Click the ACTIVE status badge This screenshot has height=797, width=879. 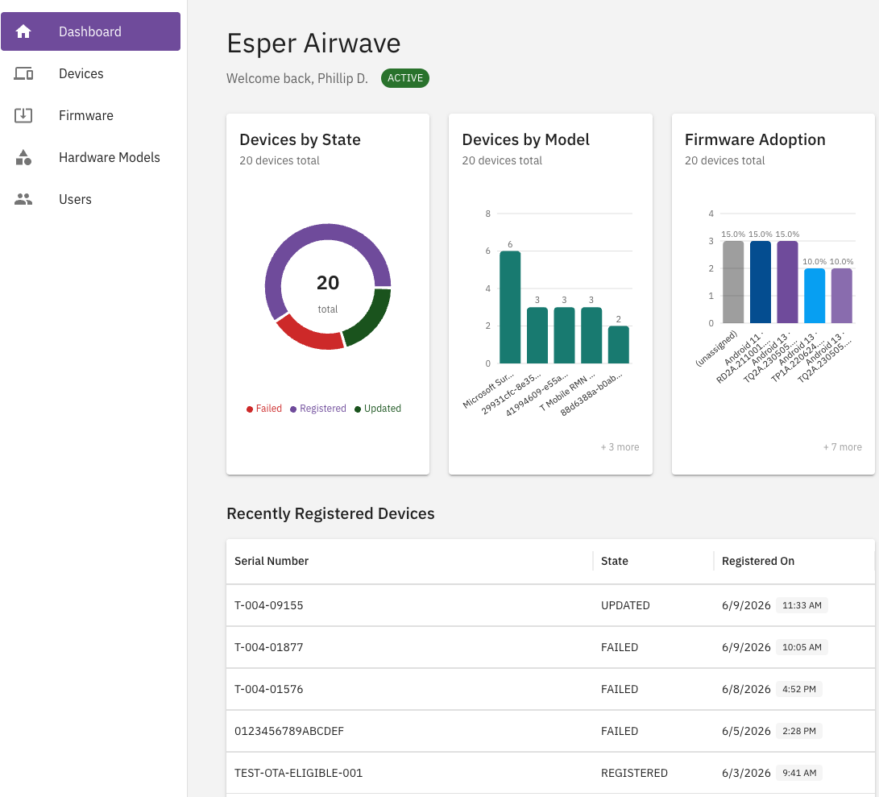[404, 78]
